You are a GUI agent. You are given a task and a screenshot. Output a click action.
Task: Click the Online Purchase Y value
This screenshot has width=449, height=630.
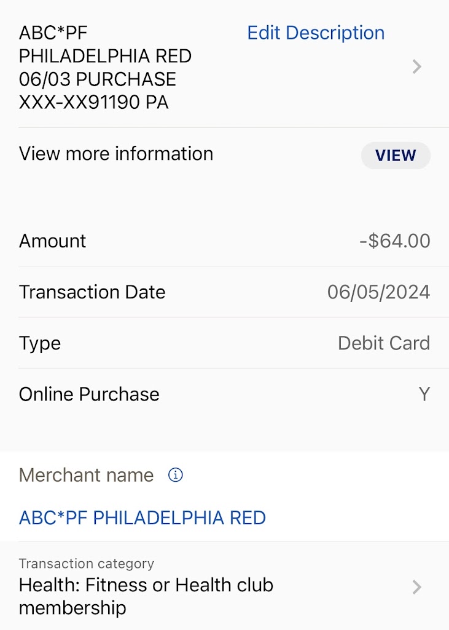(x=424, y=394)
